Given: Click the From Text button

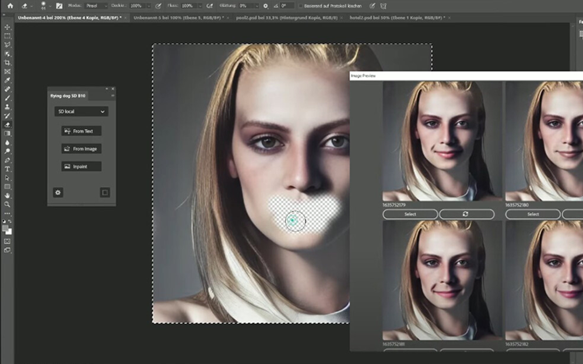Looking at the screenshot, I should (x=82, y=131).
